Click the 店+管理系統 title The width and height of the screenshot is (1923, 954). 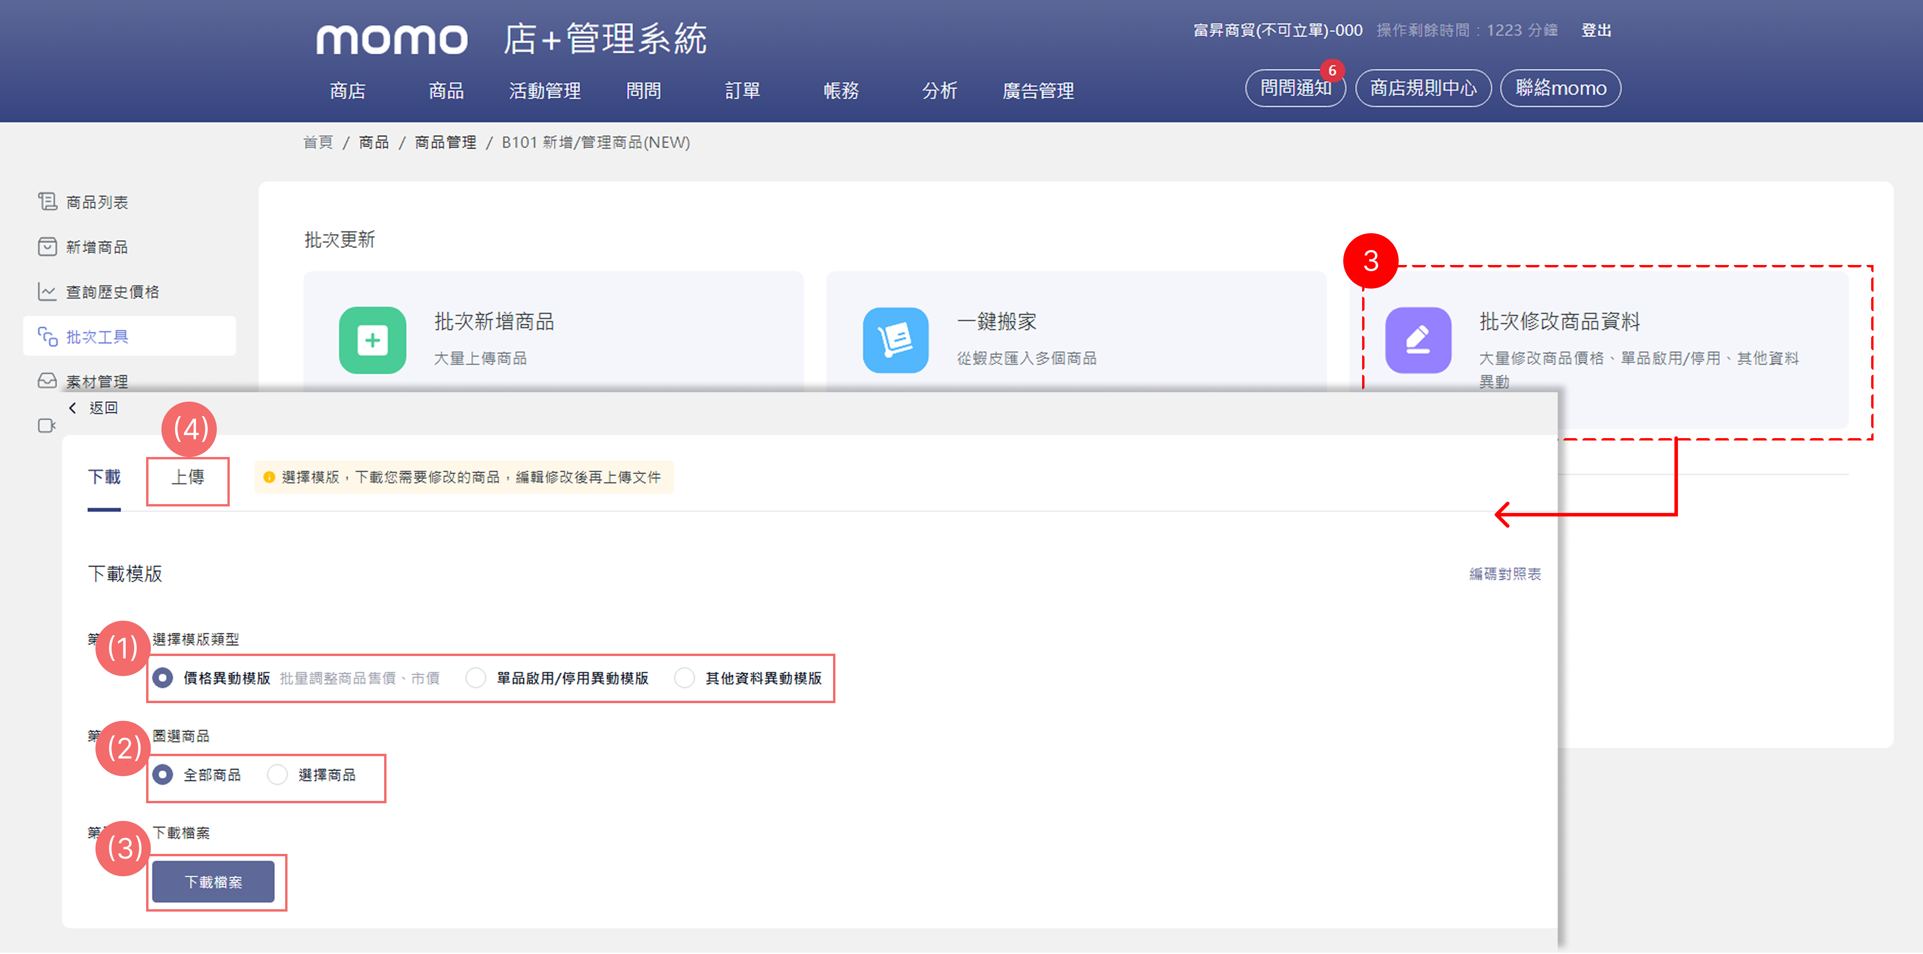point(605,39)
